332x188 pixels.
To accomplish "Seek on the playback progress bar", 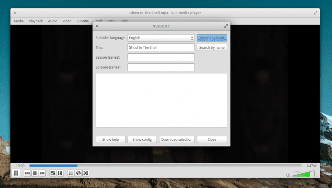I will [x=165, y=166].
